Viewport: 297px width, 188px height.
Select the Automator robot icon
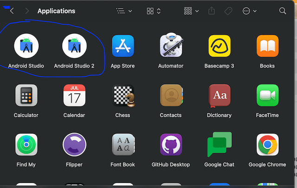point(171,45)
